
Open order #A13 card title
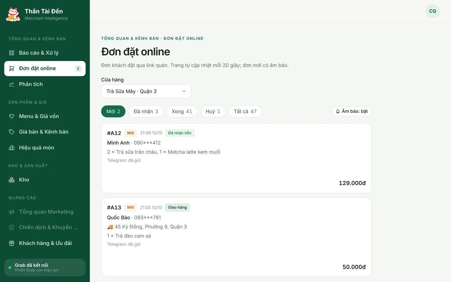pos(114,208)
